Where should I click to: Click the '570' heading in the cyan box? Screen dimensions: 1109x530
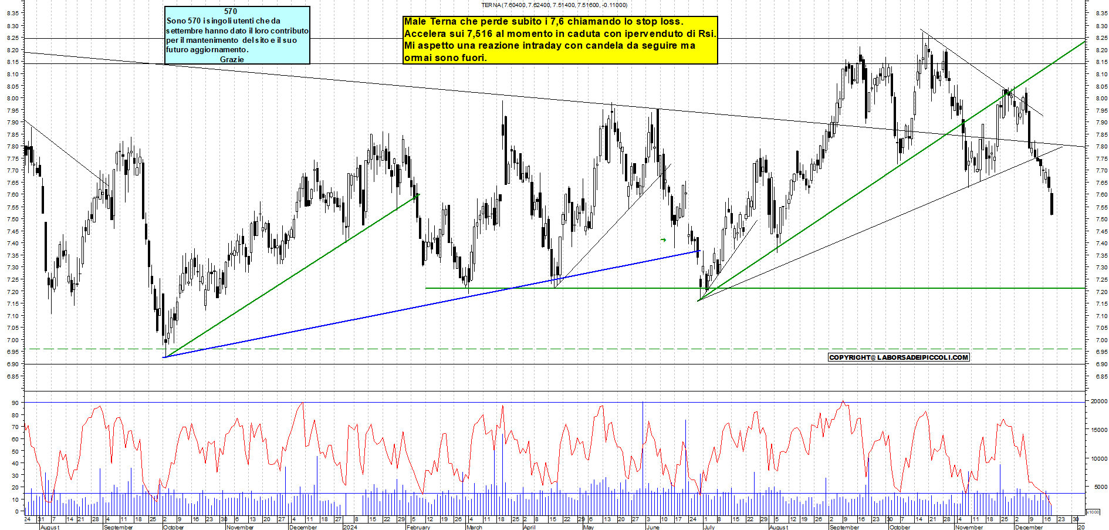[x=231, y=11]
